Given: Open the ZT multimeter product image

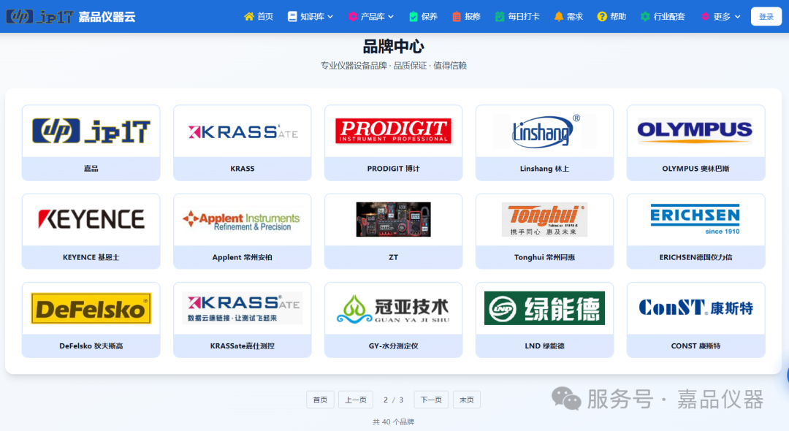Looking at the screenshot, I should tap(394, 219).
